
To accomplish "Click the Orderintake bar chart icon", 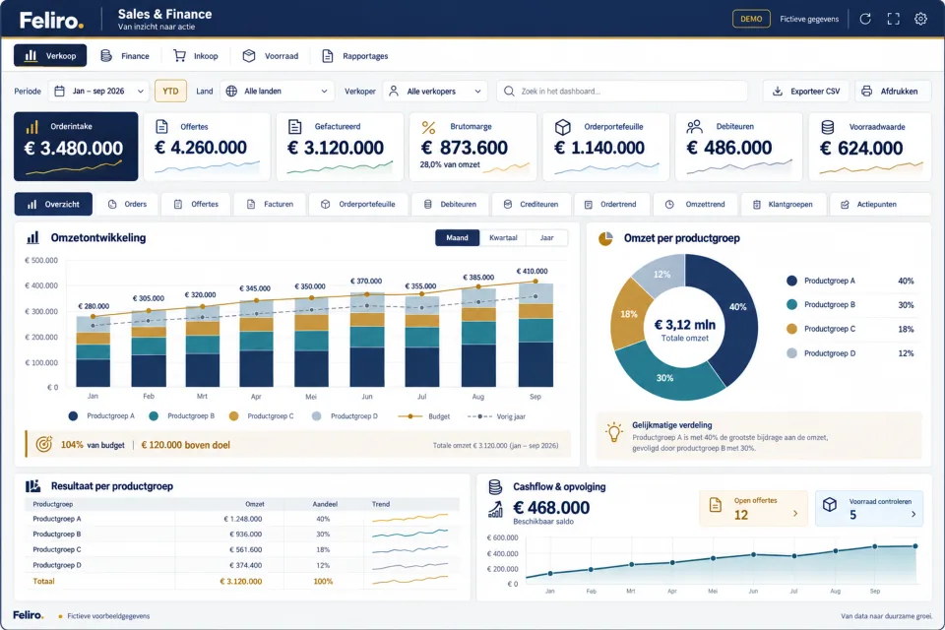I will pos(31,127).
